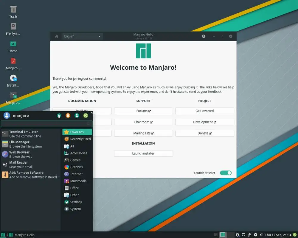Image resolution: width=298 pixels, height=238 pixels.
Task: Click the orange lock screen icon
Action: tap(68, 116)
